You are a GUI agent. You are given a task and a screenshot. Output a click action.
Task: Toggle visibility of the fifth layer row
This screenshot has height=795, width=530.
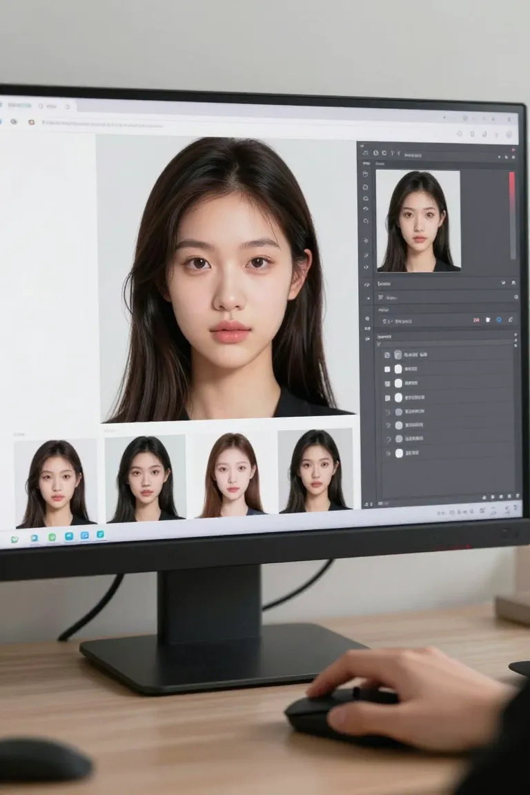click(x=388, y=412)
